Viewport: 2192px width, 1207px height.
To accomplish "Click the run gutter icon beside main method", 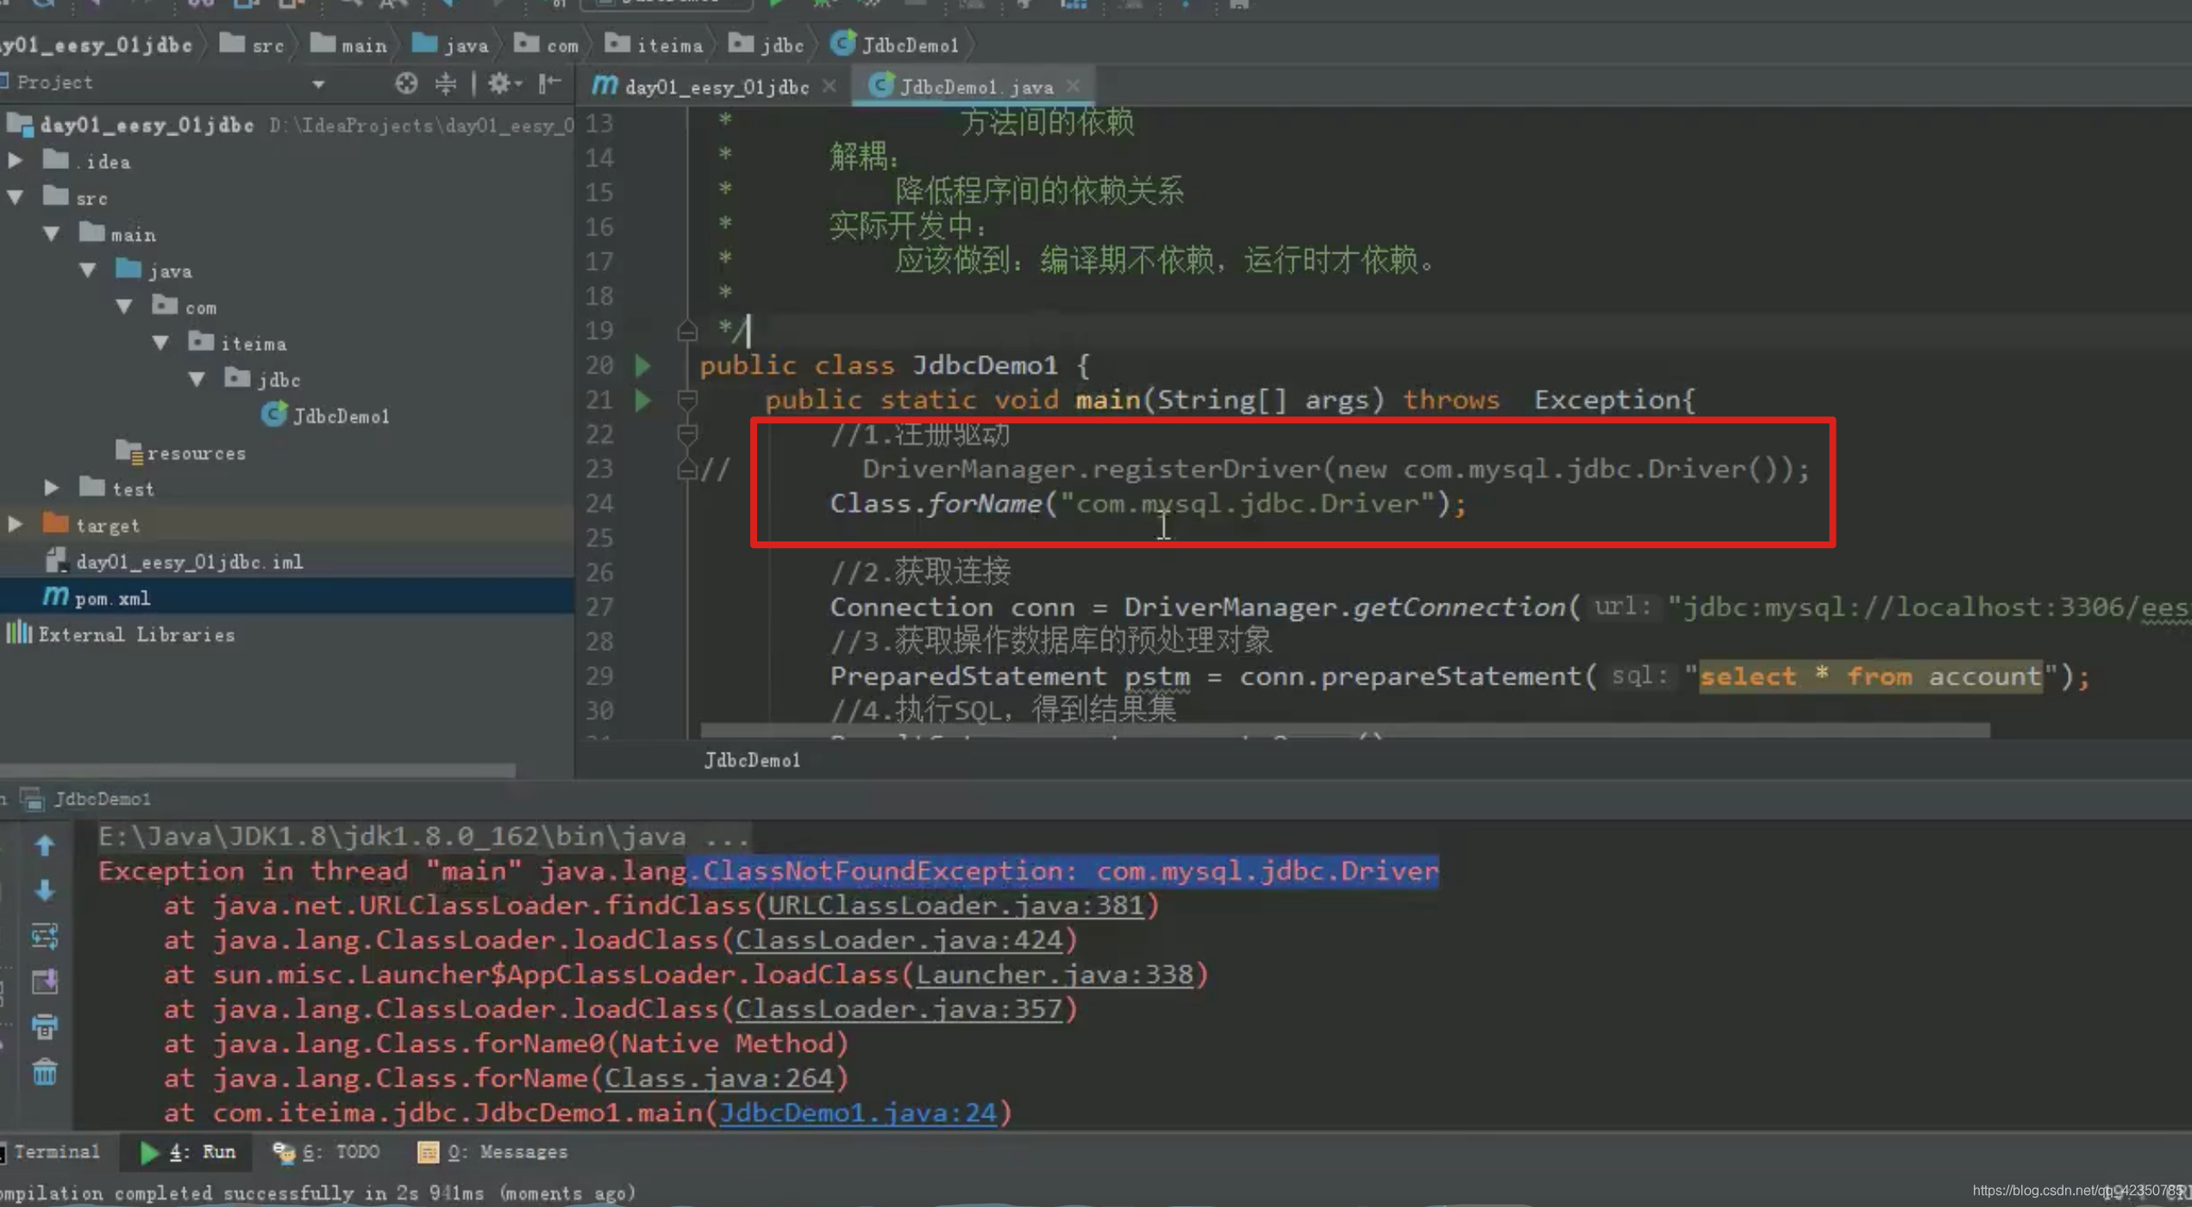I will tap(642, 400).
